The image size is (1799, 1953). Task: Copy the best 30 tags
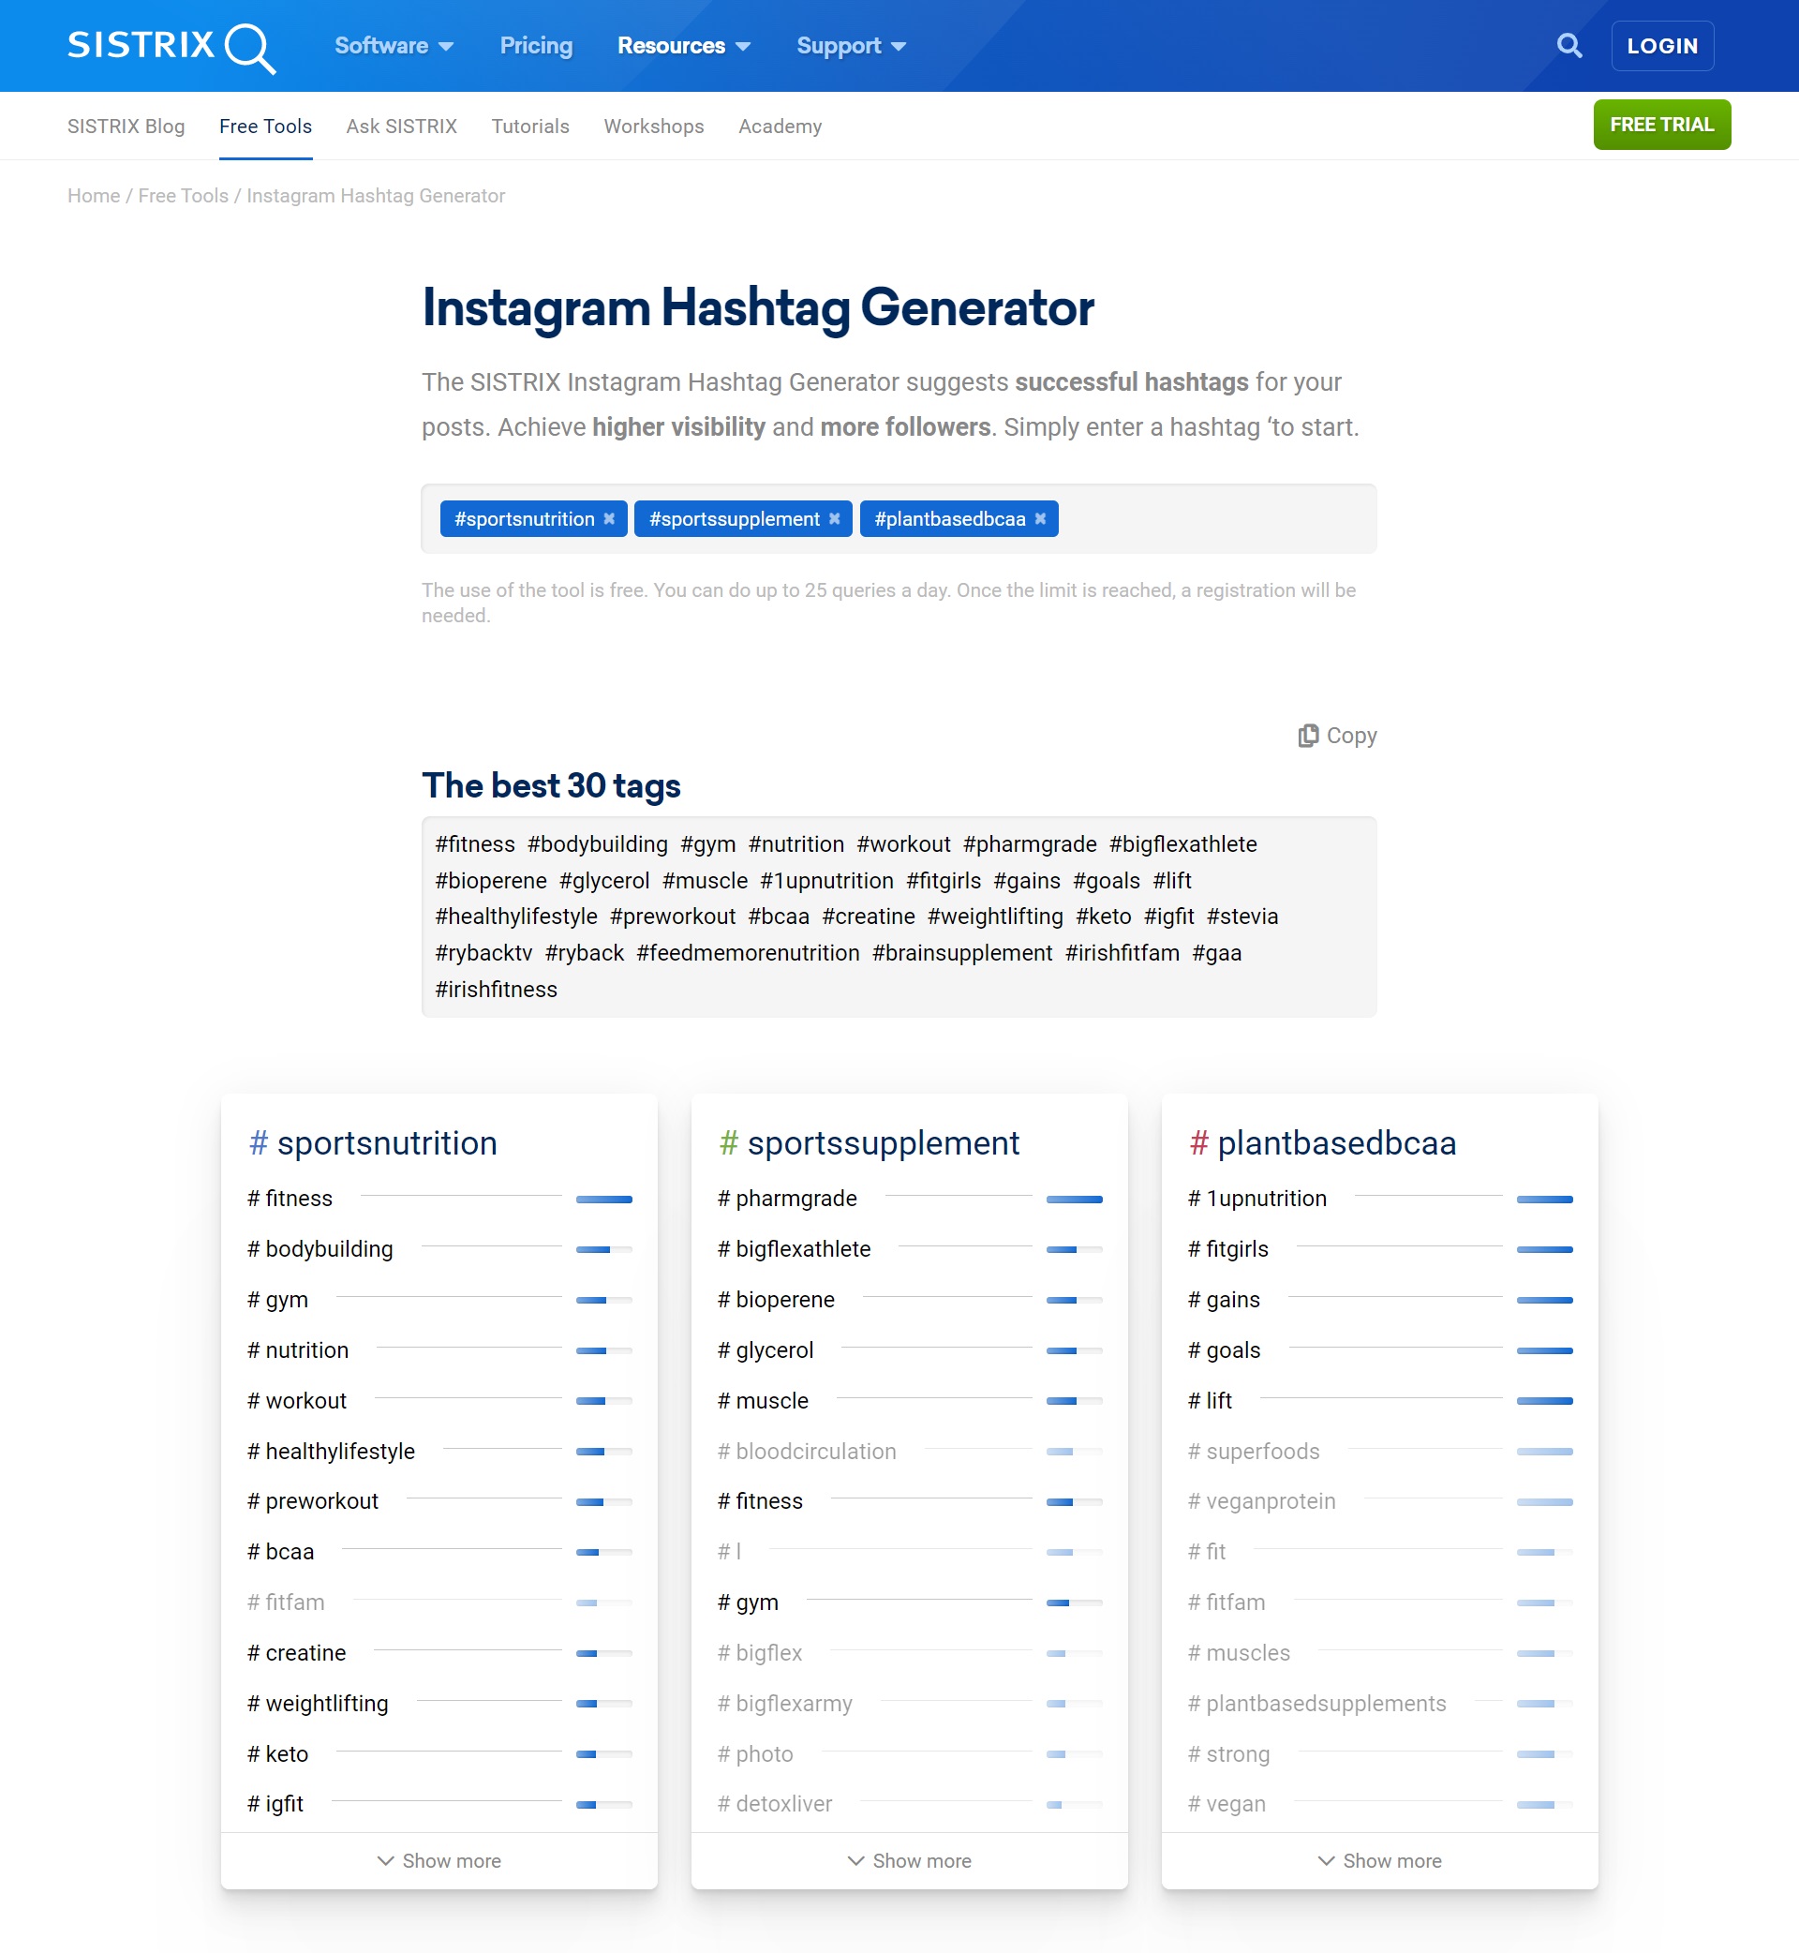point(1338,736)
